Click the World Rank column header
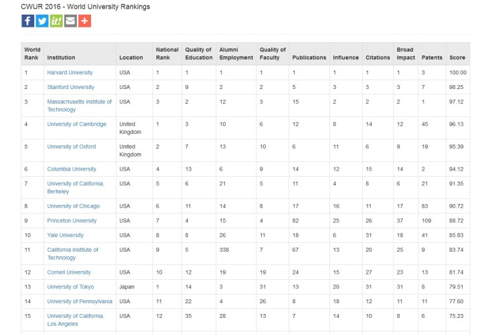 point(32,54)
